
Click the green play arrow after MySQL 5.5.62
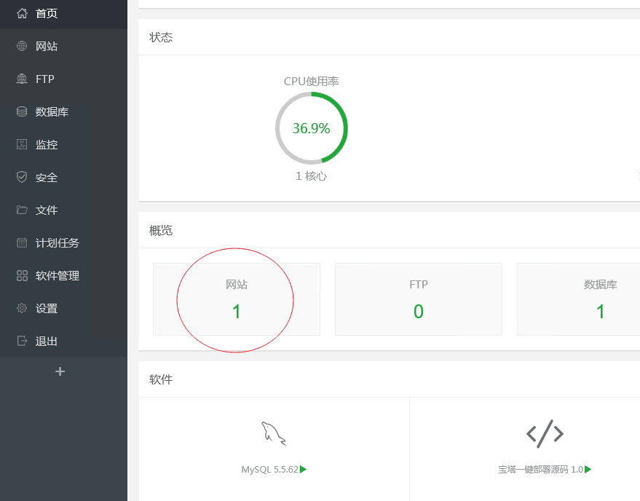click(303, 470)
